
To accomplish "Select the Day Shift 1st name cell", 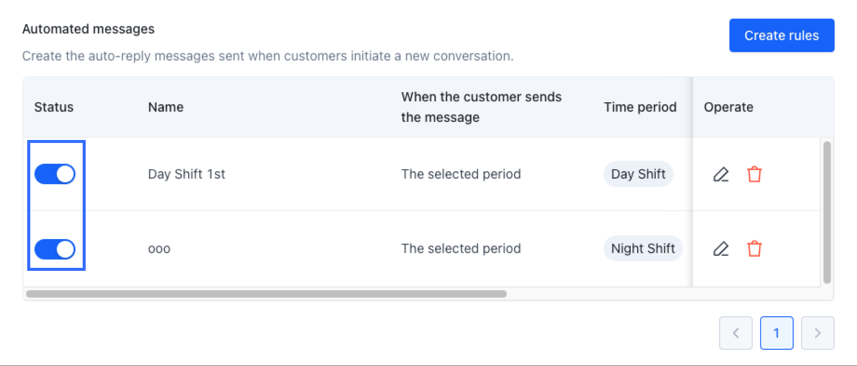I will pos(187,174).
